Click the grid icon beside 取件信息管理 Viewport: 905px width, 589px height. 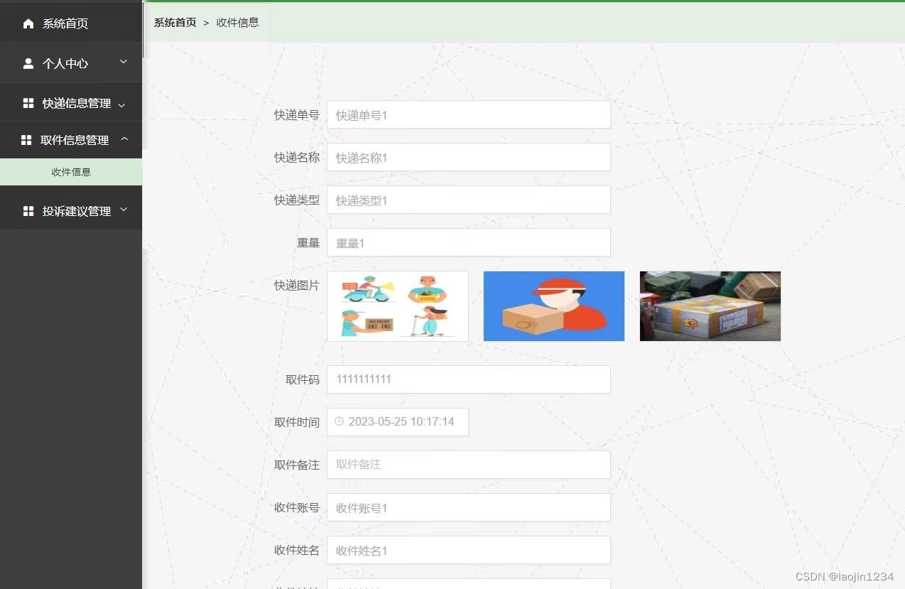click(x=26, y=140)
